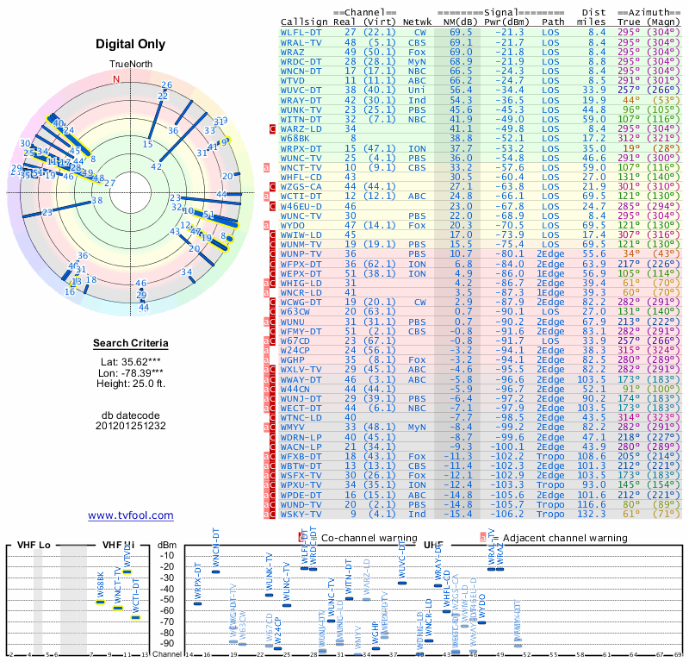Click WRPX-DT signal bar in UHF spectrum chart
Screen dimensions: 689x662
[x=198, y=603]
